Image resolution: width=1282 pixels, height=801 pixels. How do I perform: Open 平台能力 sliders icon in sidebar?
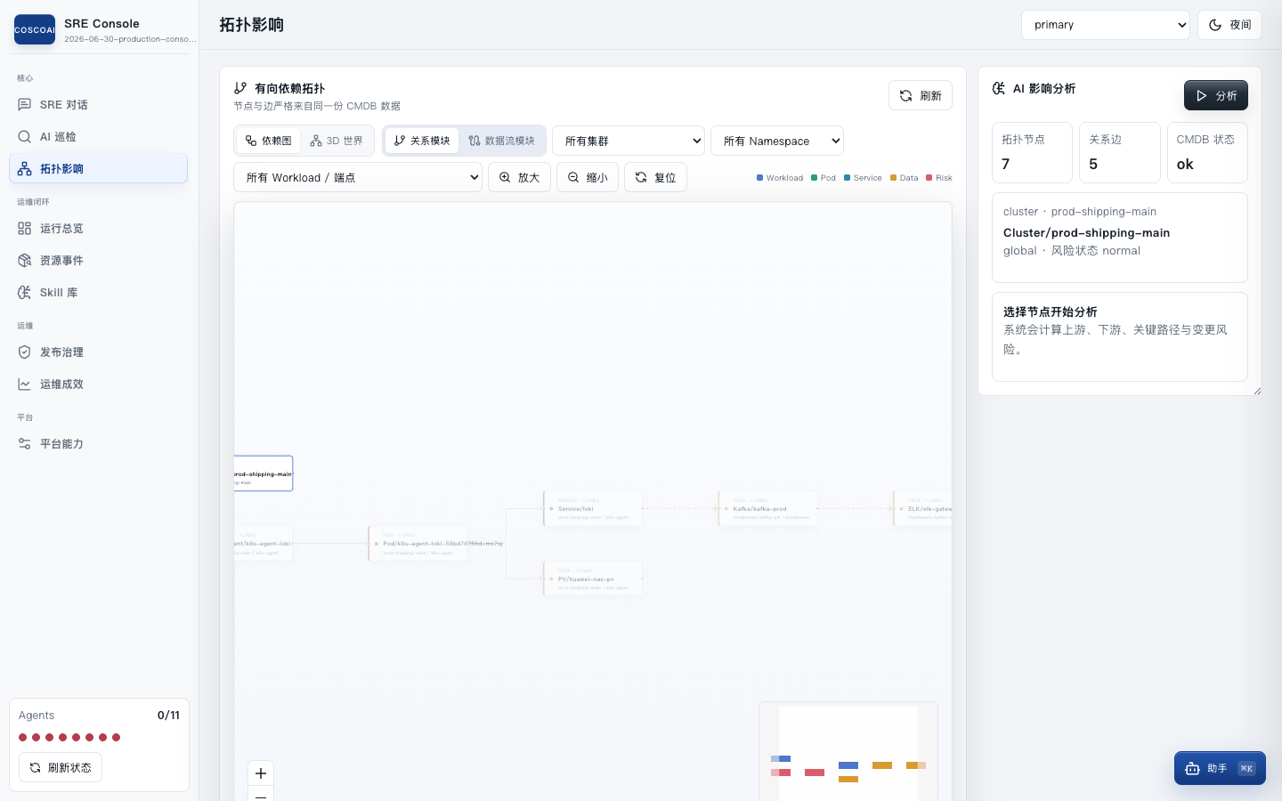[x=25, y=444]
